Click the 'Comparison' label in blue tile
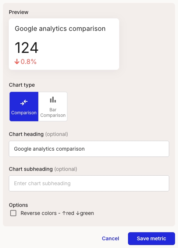178x248 pixels. pyautogui.click(x=24, y=113)
